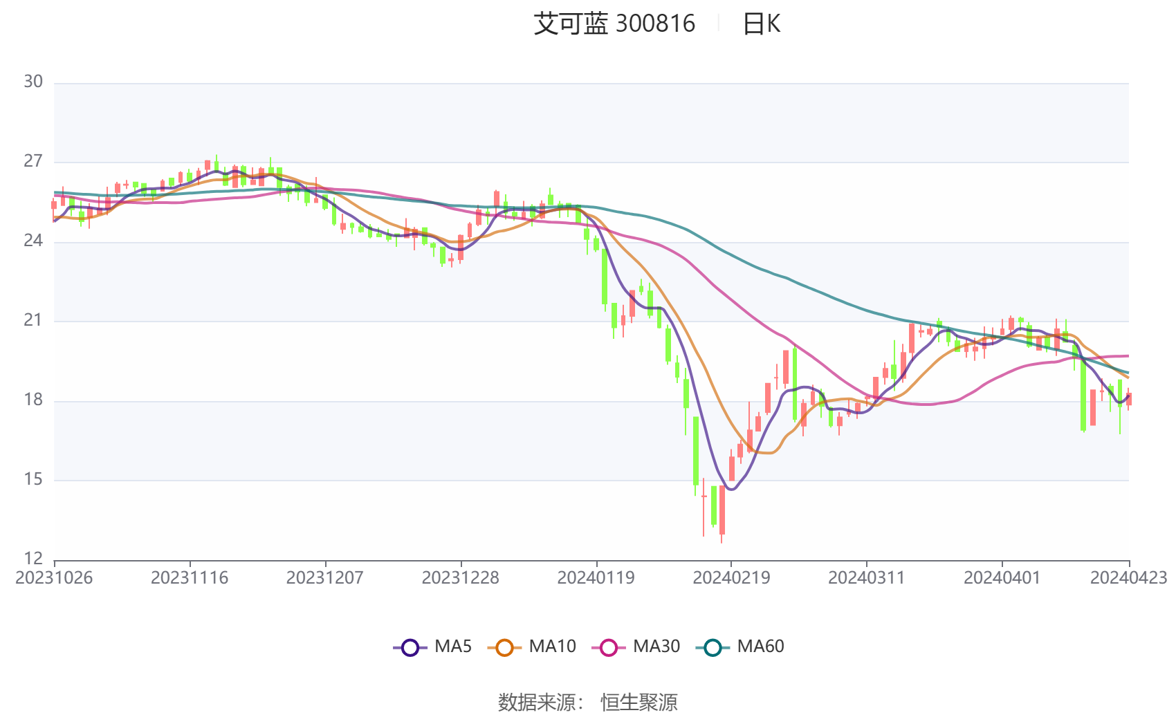This screenshot has height=715, width=1176.
Task: Click the 日K label in title
Action: pyautogui.click(x=761, y=24)
